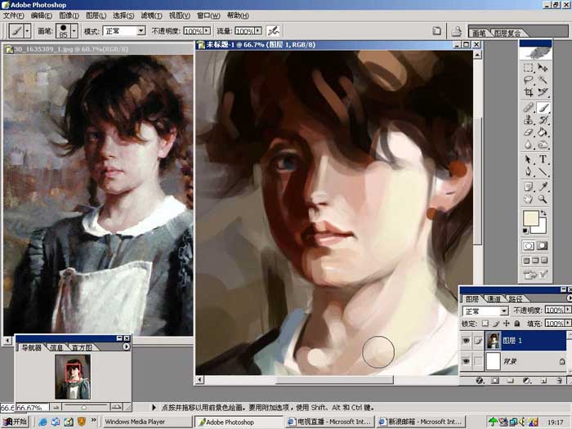Adjust Navigator zoom slider

(84, 407)
